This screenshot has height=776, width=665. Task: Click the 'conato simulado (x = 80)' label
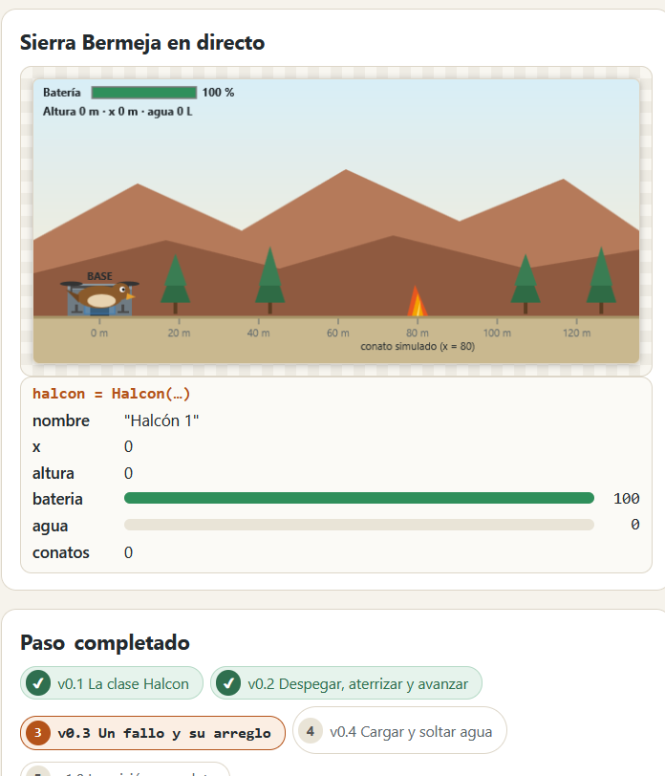[418, 346]
